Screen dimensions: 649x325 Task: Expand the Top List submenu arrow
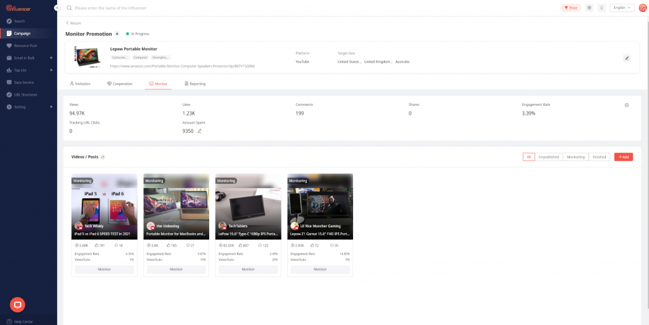pos(51,70)
